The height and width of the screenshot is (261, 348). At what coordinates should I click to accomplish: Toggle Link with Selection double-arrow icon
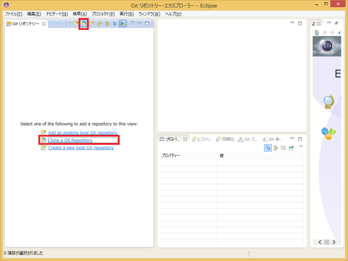[107, 23]
